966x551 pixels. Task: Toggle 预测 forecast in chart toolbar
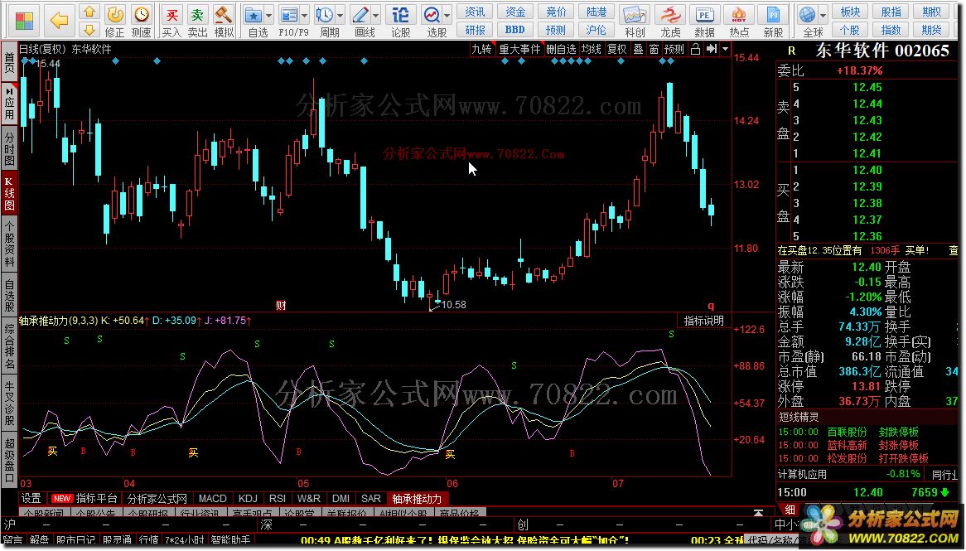674,49
